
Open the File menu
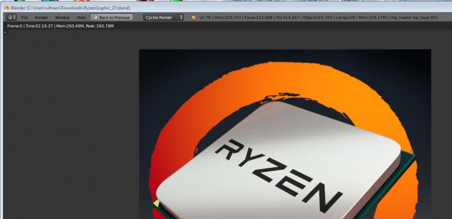(x=24, y=17)
